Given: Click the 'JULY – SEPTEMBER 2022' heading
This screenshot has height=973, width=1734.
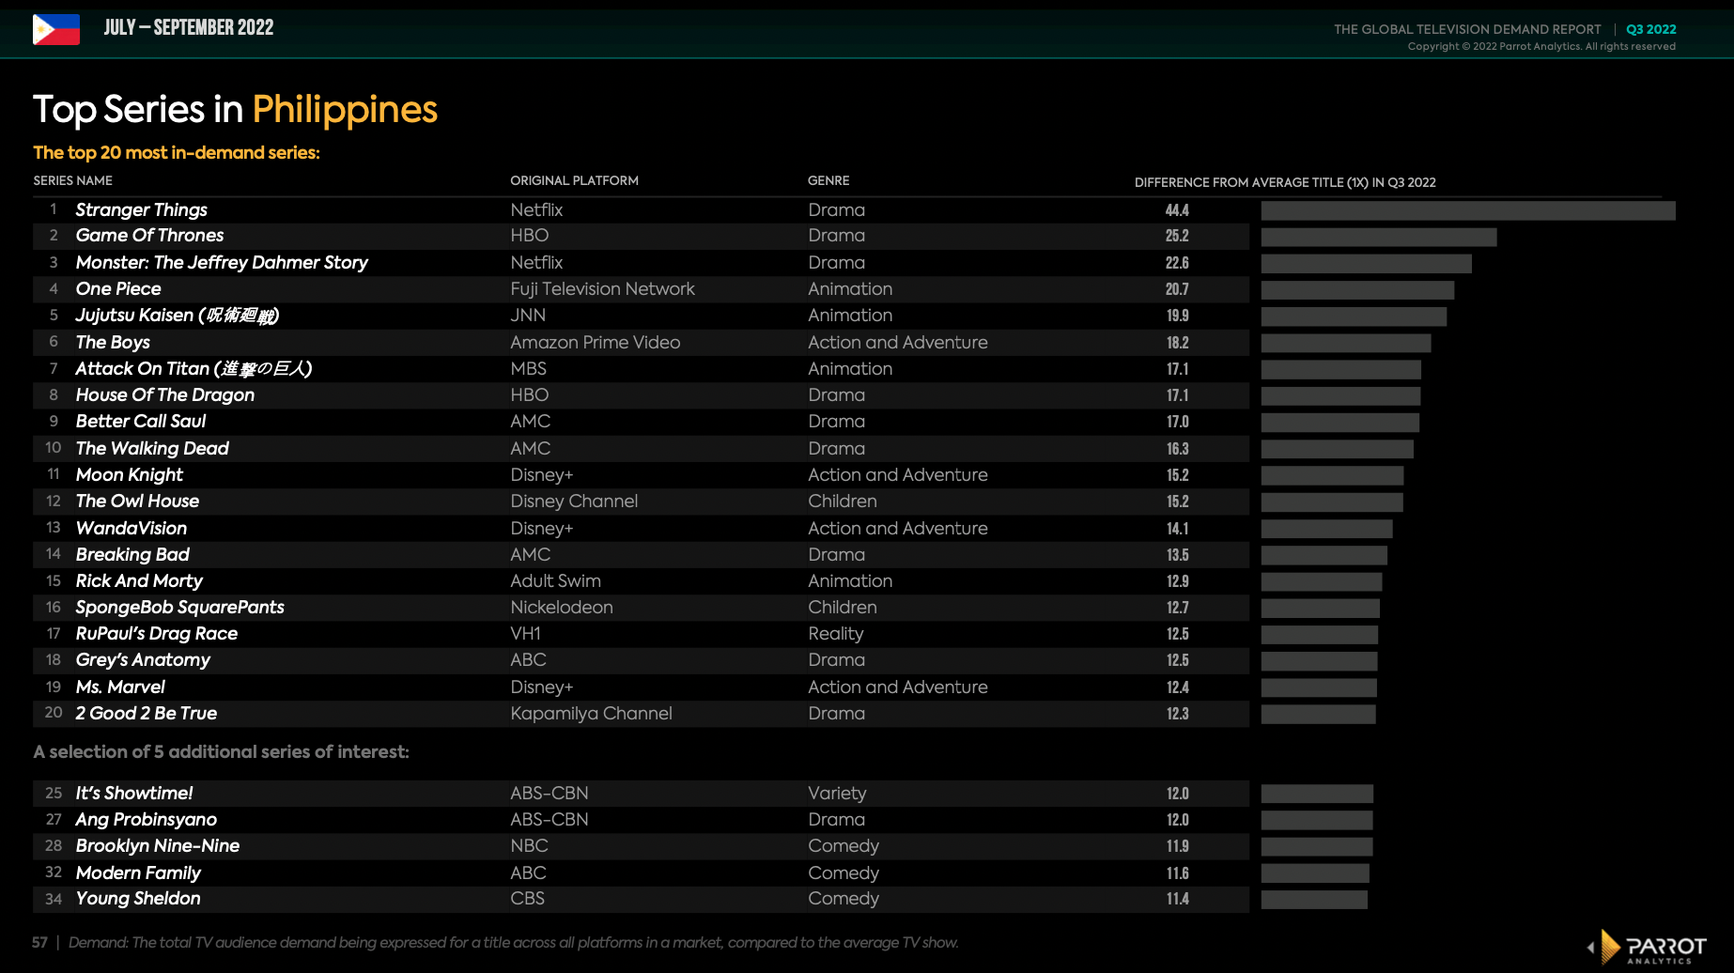Looking at the screenshot, I should point(189,27).
